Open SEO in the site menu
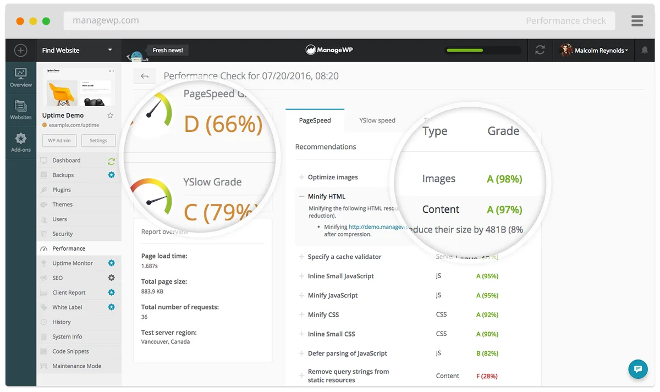Image resolution: width=660 pixels, height=392 pixels. [58, 278]
